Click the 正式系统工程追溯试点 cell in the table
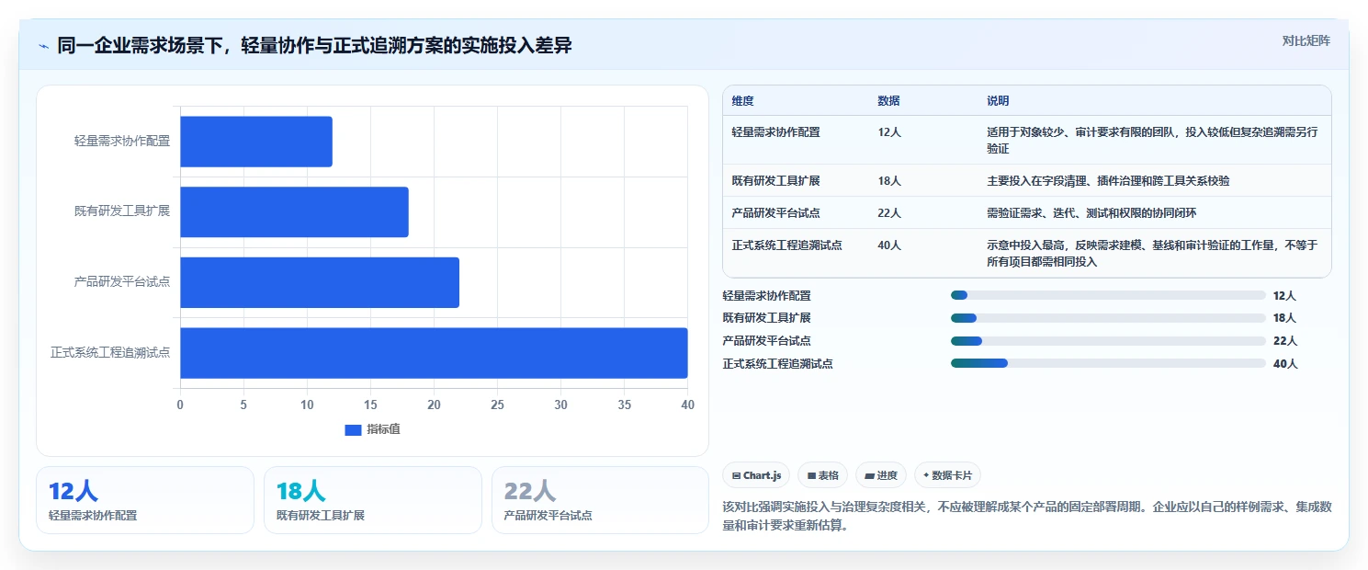This screenshot has width=1368, height=570. pyautogui.click(x=786, y=245)
